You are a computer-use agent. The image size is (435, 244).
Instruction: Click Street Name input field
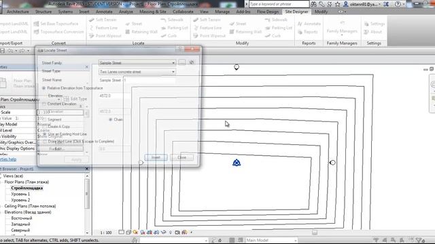[137, 80]
